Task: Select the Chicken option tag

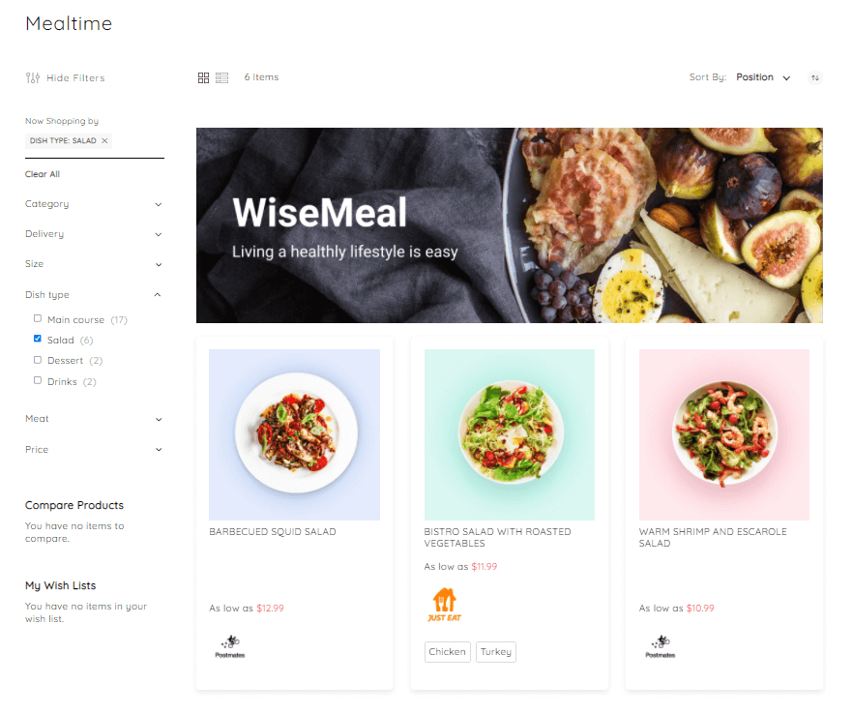Action: (x=447, y=652)
